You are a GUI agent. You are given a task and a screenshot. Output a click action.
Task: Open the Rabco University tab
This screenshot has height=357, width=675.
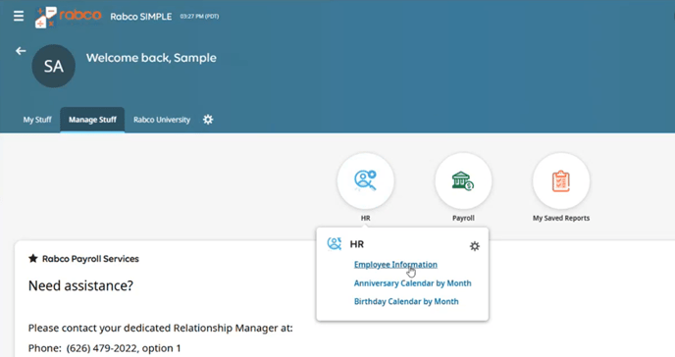coord(162,120)
